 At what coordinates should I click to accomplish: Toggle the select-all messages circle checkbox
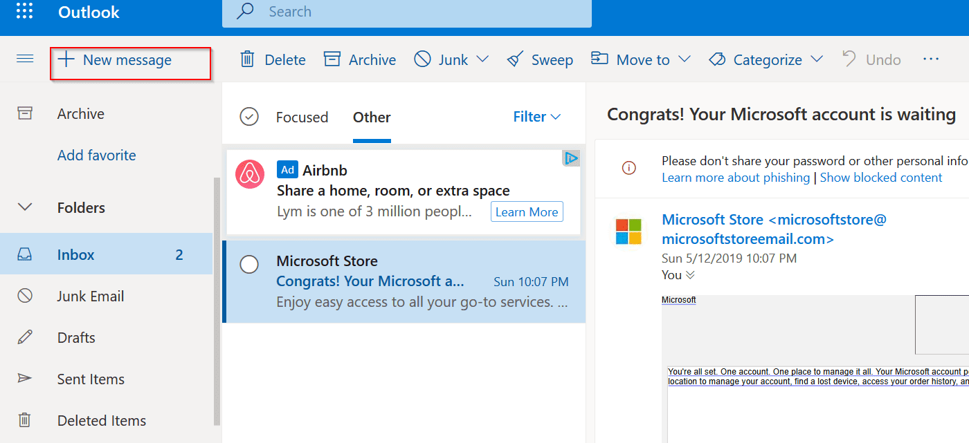click(249, 117)
